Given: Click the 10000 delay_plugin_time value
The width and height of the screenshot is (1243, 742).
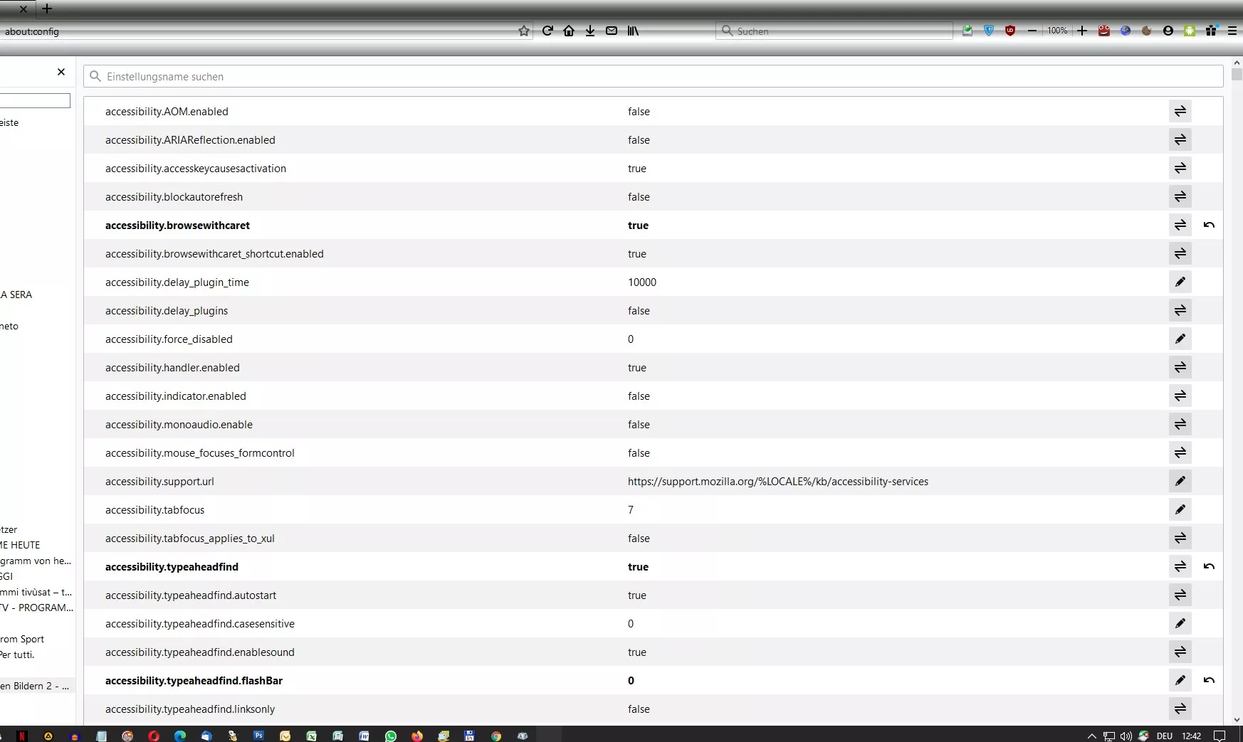Looking at the screenshot, I should 642,282.
